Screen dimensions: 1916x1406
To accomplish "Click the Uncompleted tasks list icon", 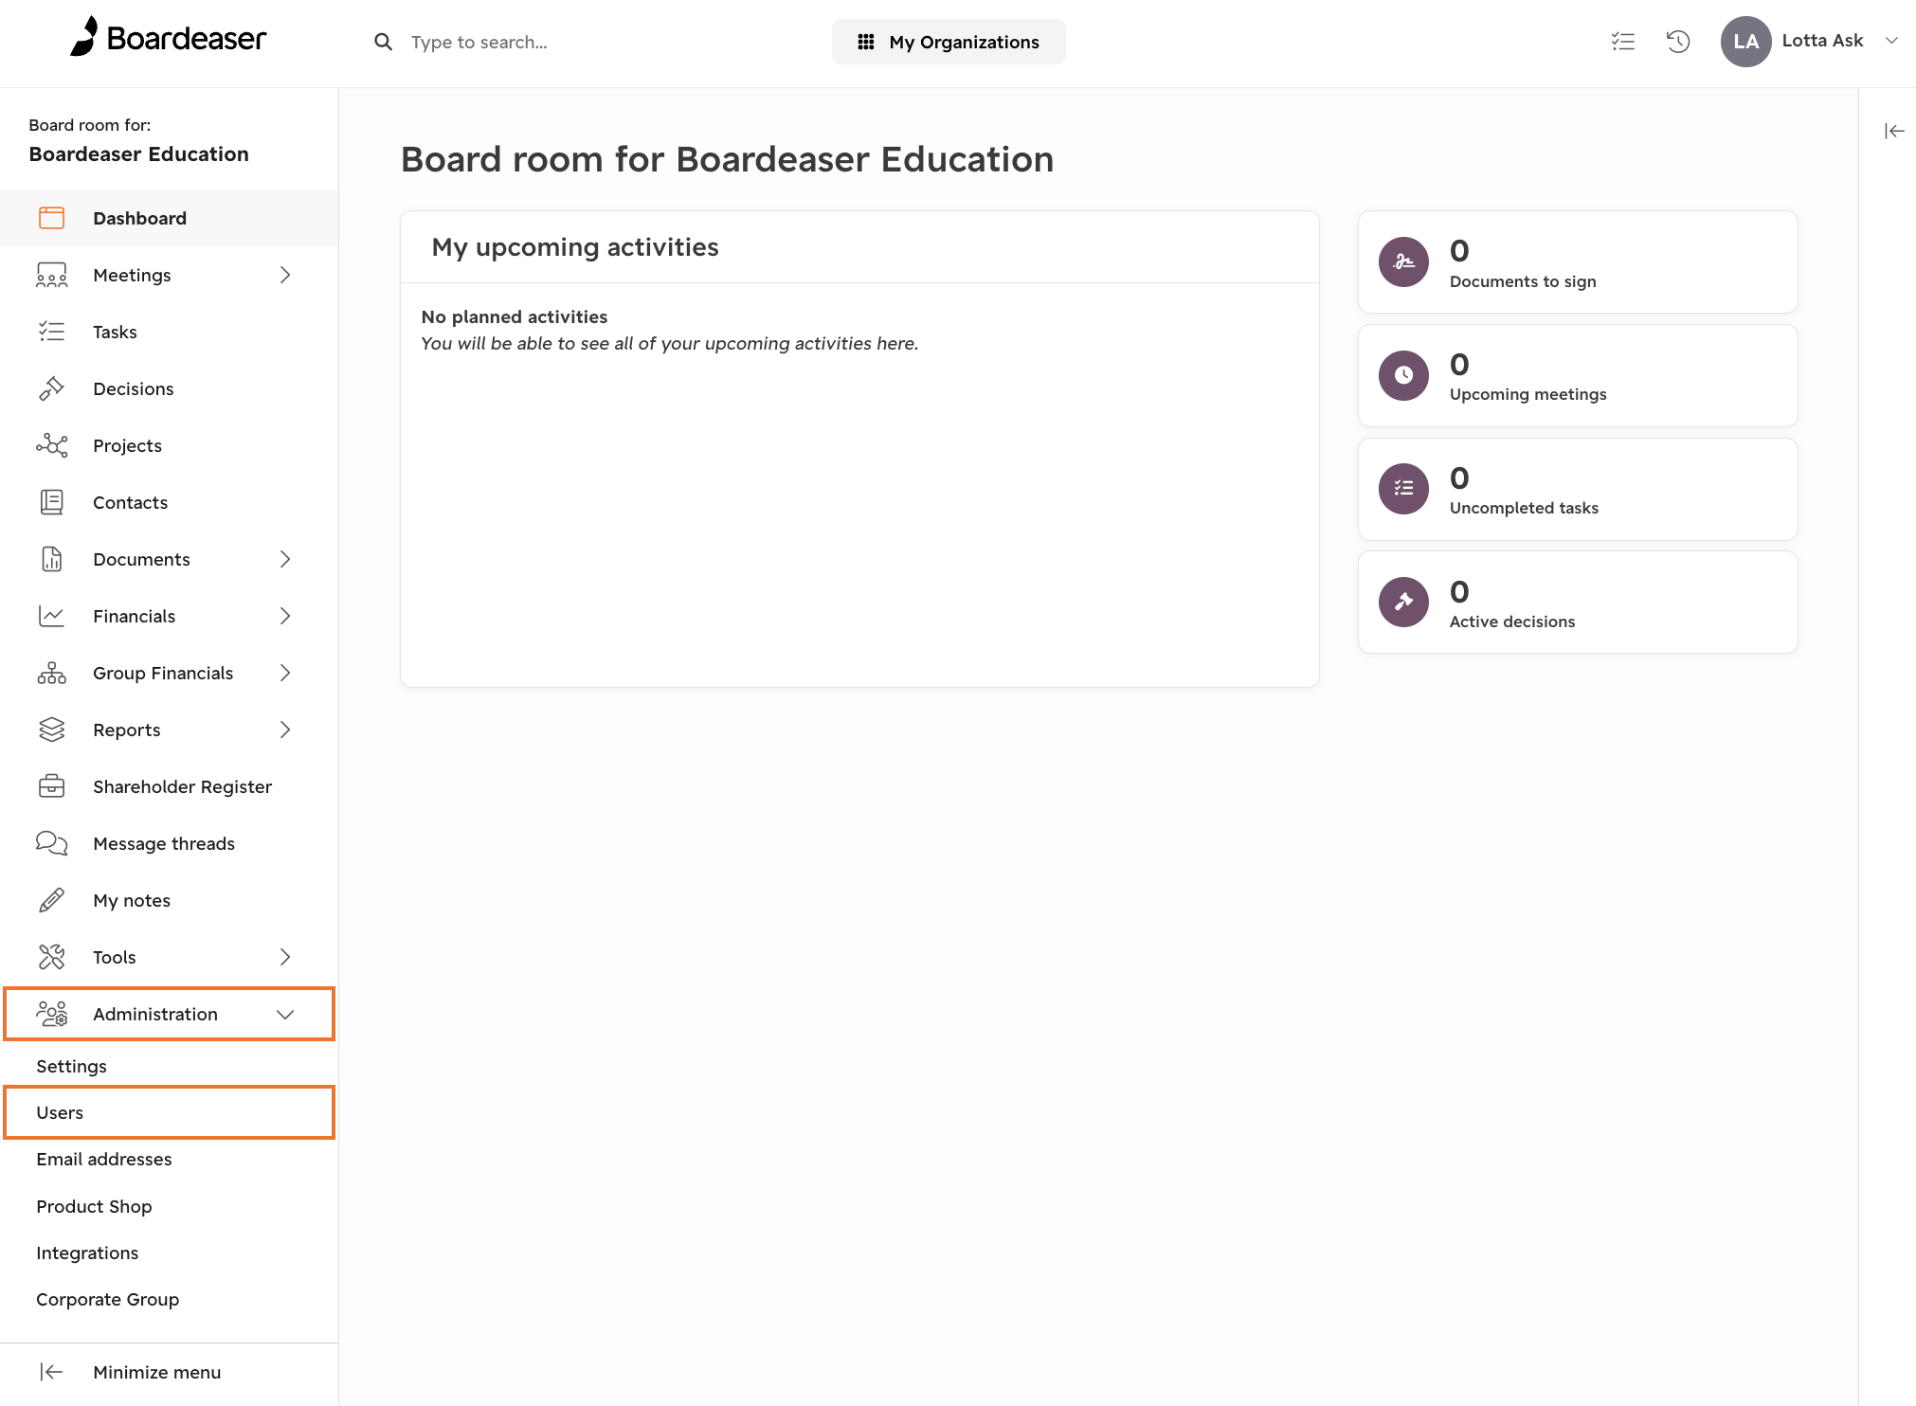I will tap(1403, 489).
